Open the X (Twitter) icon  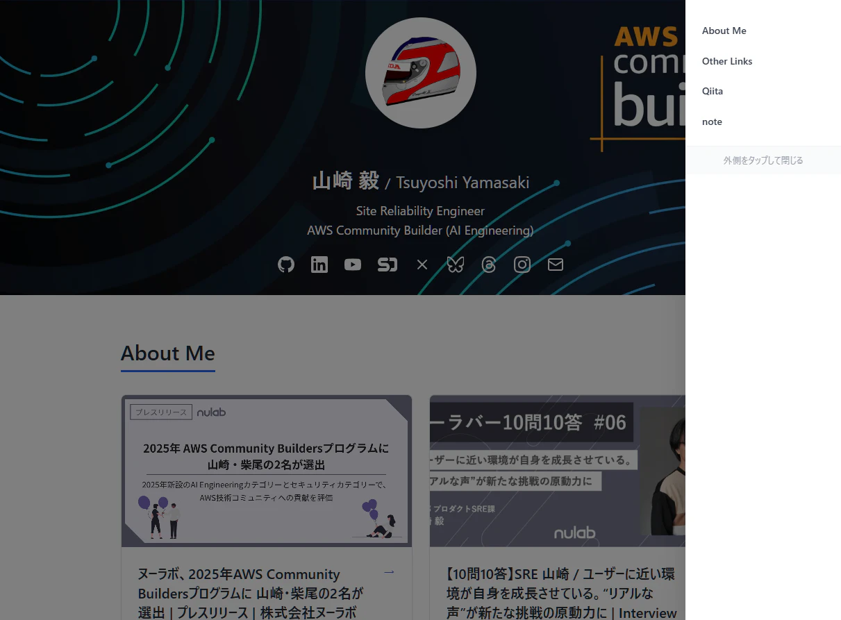(x=422, y=265)
